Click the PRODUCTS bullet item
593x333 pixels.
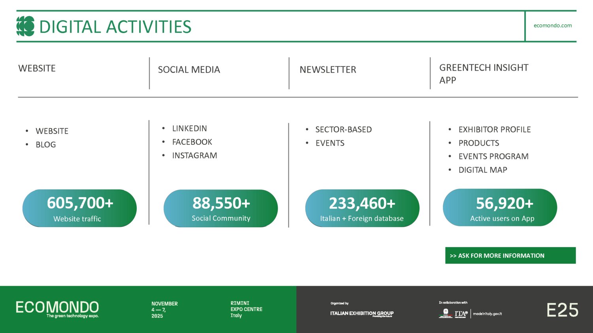pos(479,143)
